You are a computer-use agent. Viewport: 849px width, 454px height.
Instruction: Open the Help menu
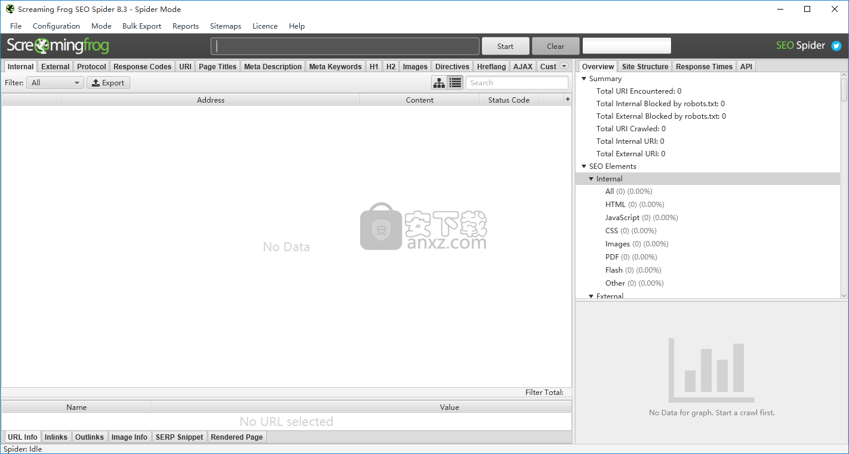pyautogui.click(x=297, y=26)
